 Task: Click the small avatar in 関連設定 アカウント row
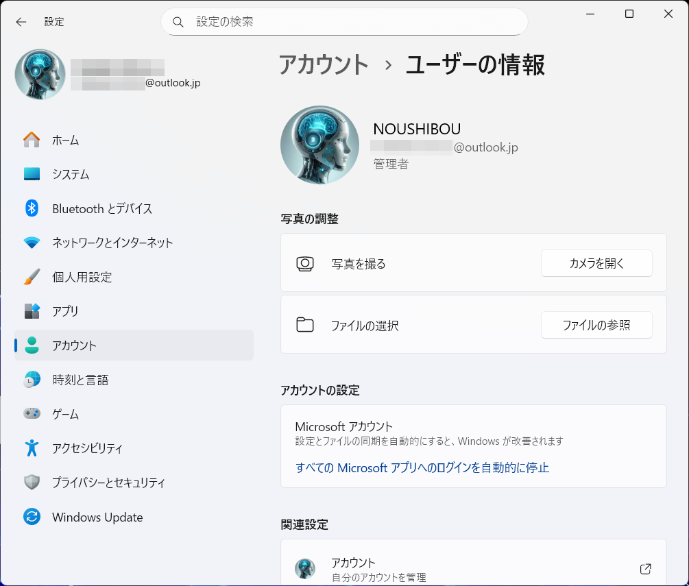(305, 569)
